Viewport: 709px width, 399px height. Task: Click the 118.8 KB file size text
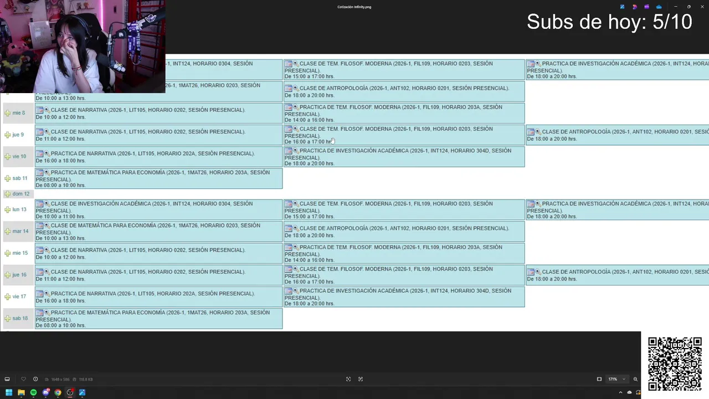[86, 379]
